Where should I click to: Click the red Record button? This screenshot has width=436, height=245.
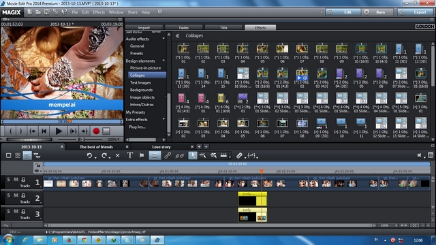coord(96,131)
